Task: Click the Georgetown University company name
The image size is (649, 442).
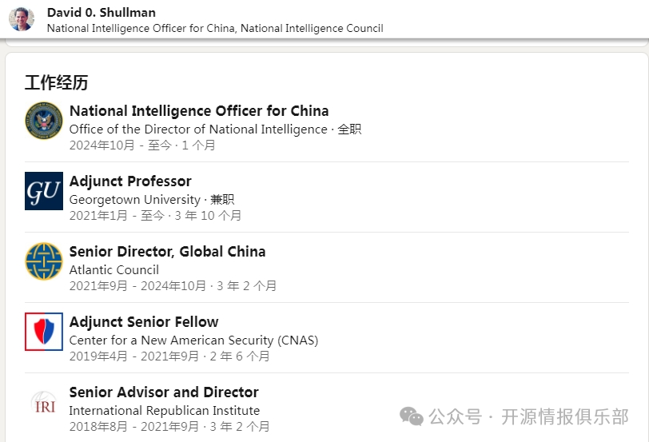Action: (x=134, y=200)
